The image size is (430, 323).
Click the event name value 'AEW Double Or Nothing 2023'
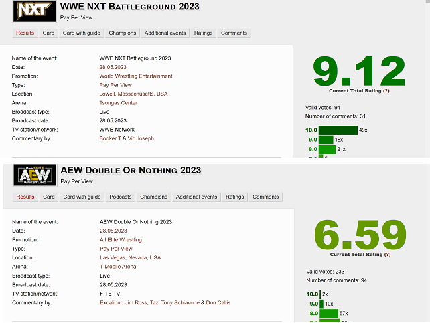coord(136,222)
